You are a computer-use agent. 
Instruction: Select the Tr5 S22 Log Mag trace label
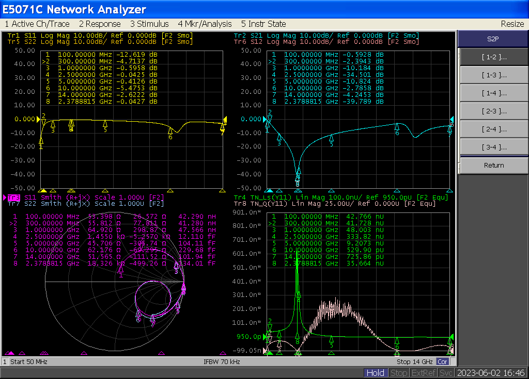[x=100, y=42]
